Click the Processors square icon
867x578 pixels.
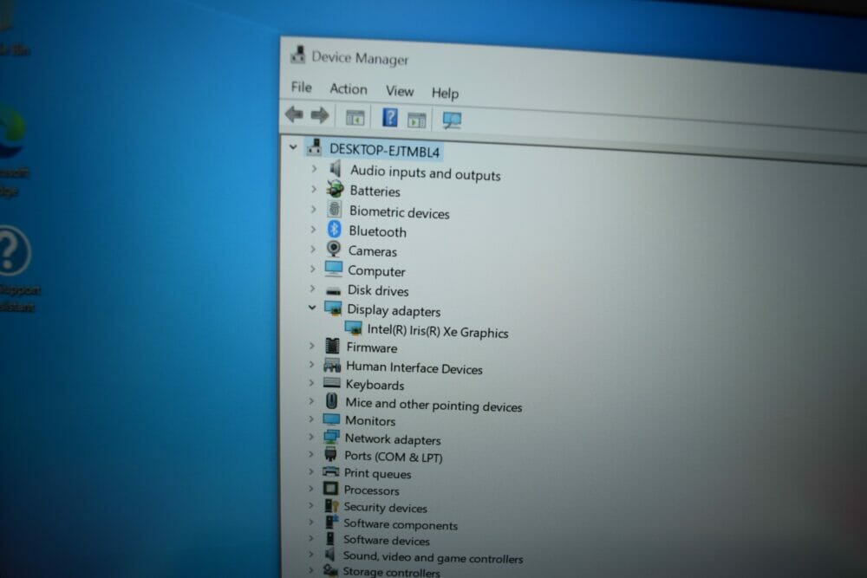330,489
